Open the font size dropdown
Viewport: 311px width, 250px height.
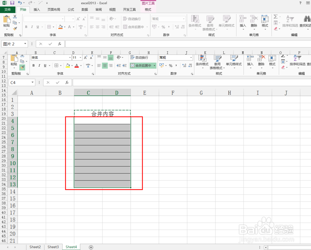coord(80,58)
